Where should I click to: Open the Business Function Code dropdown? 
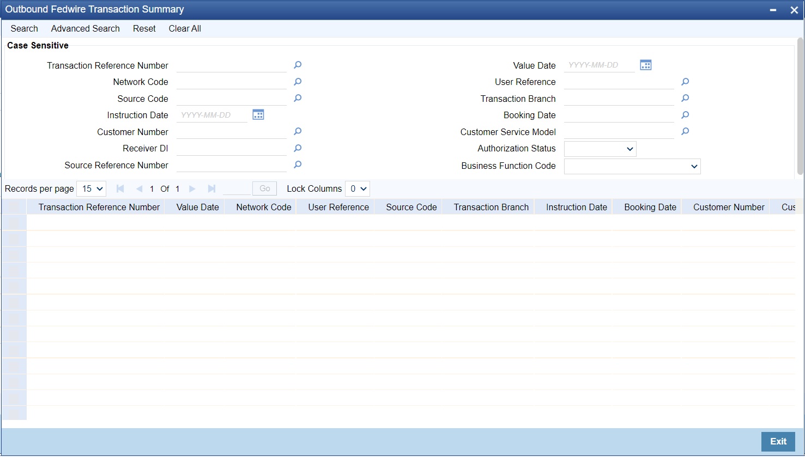pos(632,166)
